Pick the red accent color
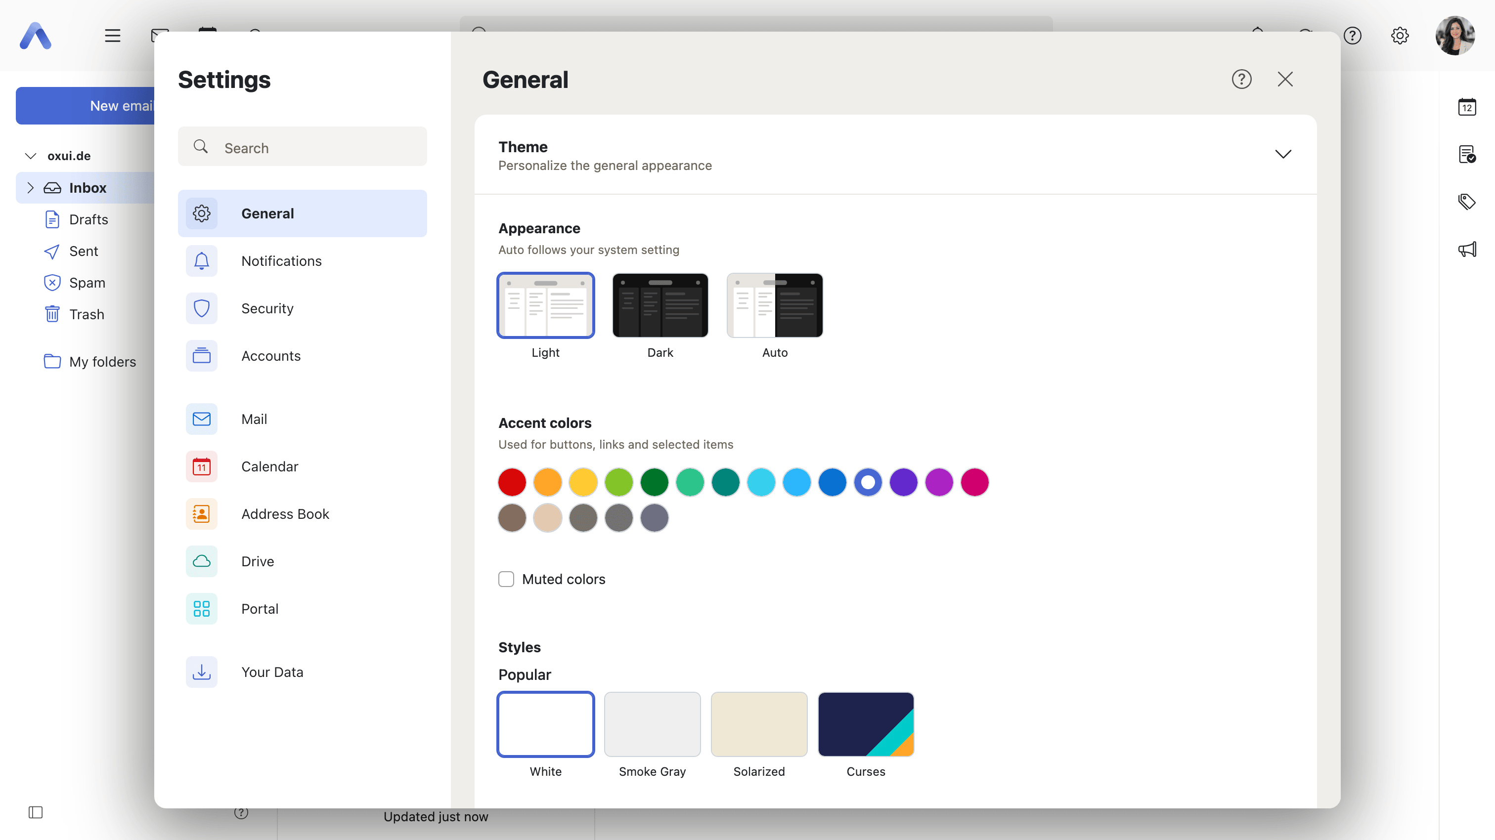Screen dimensions: 1495x840 pyautogui.click(x=512, y=482)
